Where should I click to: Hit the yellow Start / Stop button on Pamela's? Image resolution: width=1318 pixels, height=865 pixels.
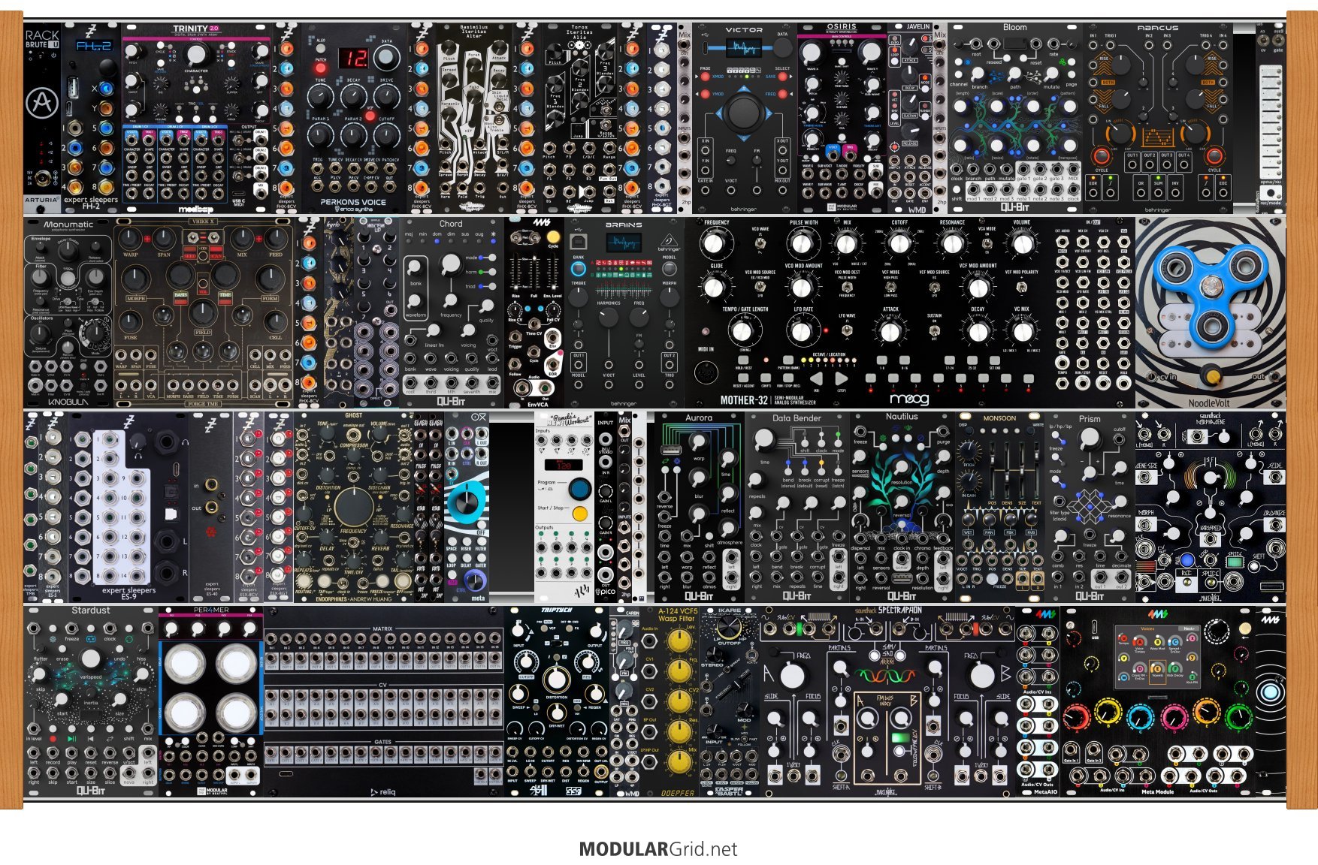click(x=579, y=514)
